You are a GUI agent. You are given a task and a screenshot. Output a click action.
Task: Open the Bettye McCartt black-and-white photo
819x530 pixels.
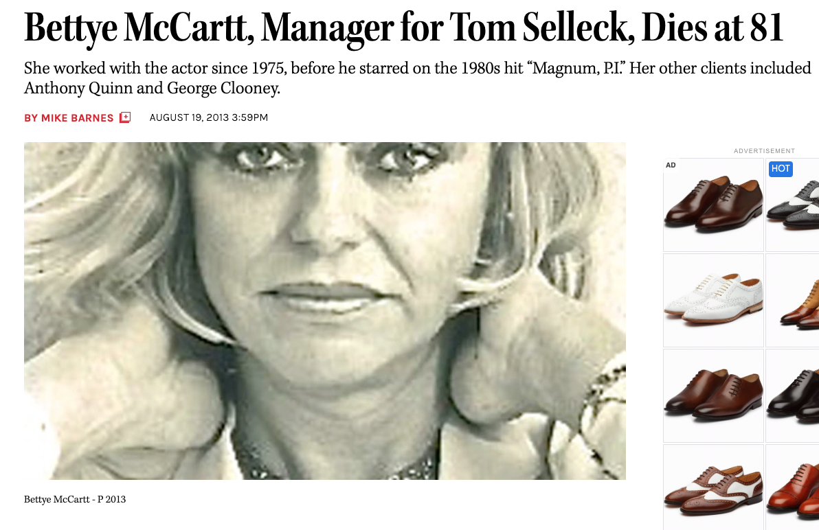324,310
